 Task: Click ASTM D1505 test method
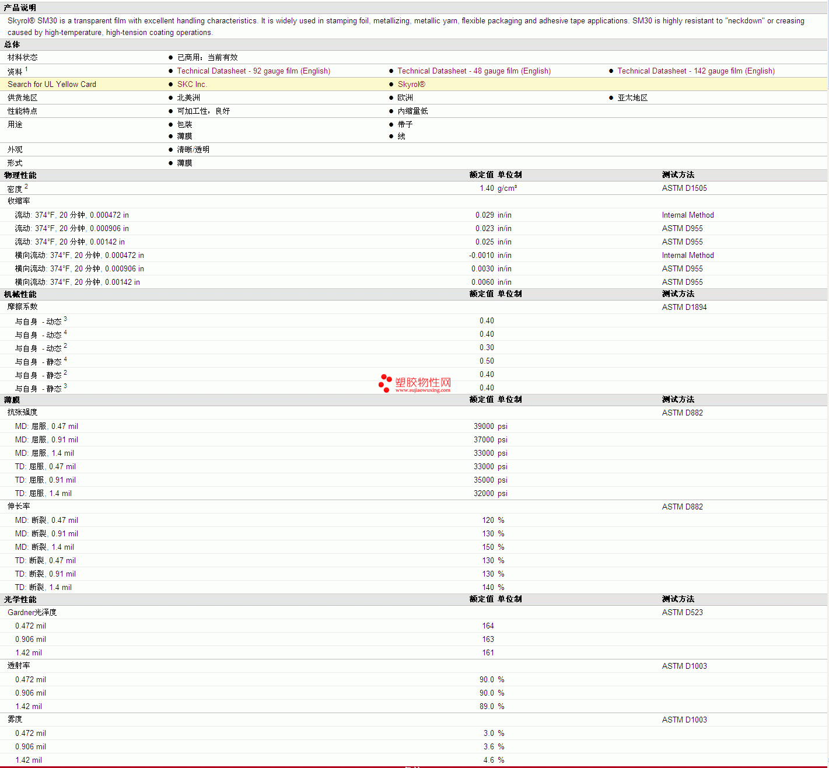(x=684, y=188)
